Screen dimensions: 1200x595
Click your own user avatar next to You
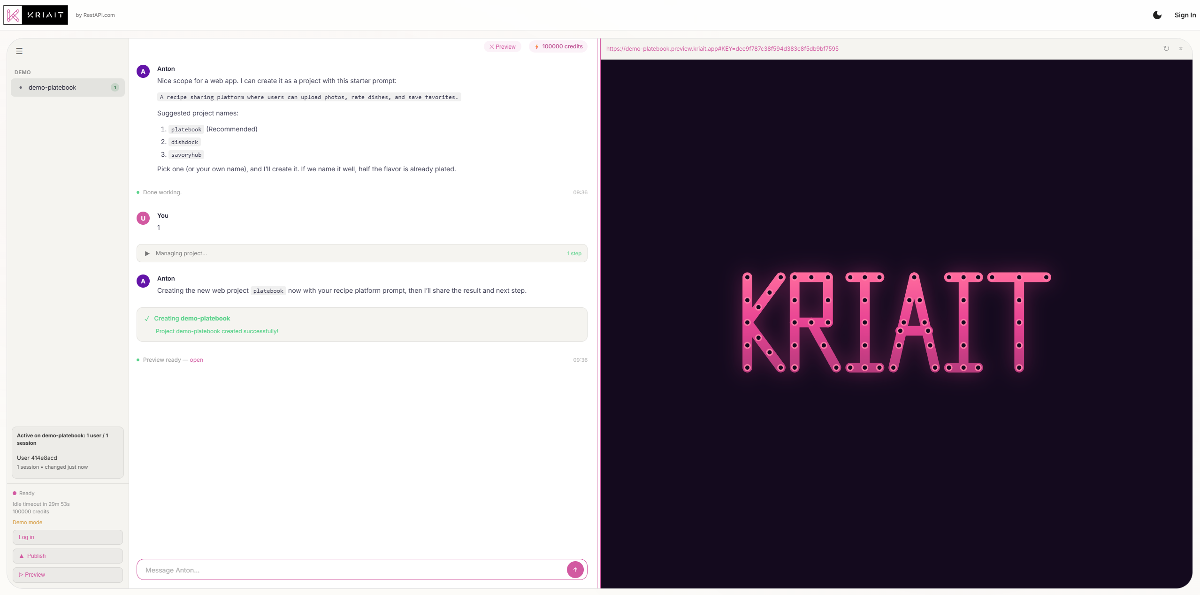[143, 218]
